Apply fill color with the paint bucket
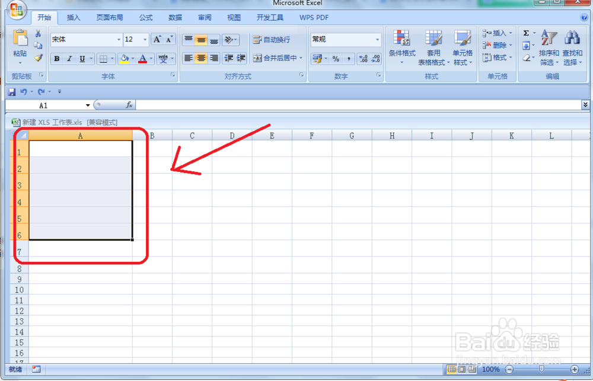The height and width of the screenshot is (381, 593). point(124,59)
